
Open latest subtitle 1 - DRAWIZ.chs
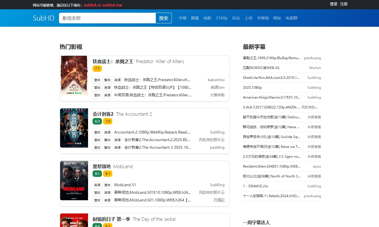click(x=255, y=186)
